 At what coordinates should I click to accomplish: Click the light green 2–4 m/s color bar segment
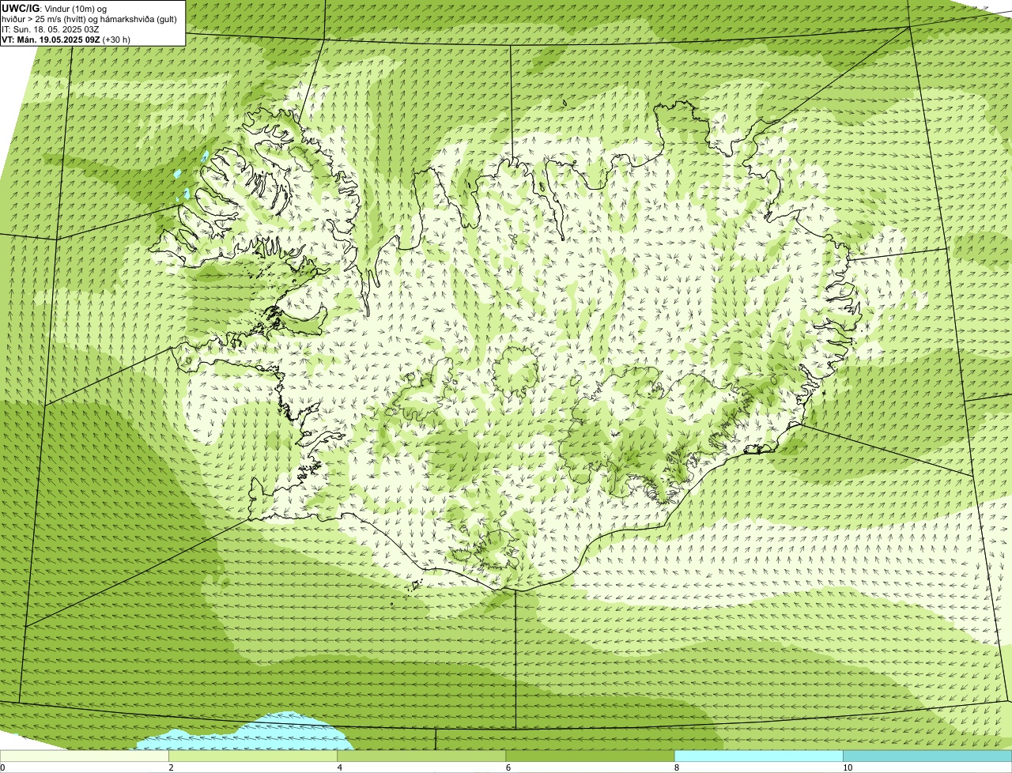click(x=253, y=756)
